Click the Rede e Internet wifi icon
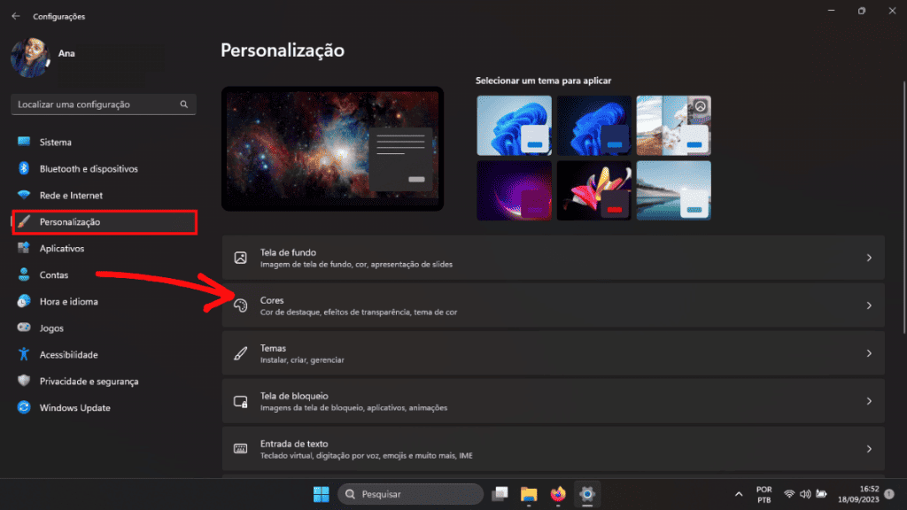The width and height of the screenshot is (907, 510). coord(24,195)
